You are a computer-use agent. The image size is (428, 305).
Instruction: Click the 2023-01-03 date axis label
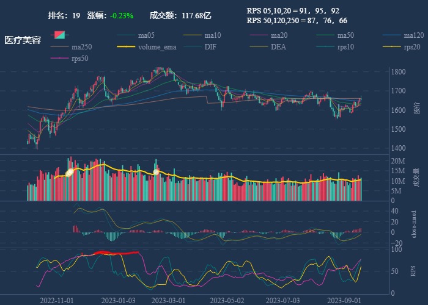point(118,300)
